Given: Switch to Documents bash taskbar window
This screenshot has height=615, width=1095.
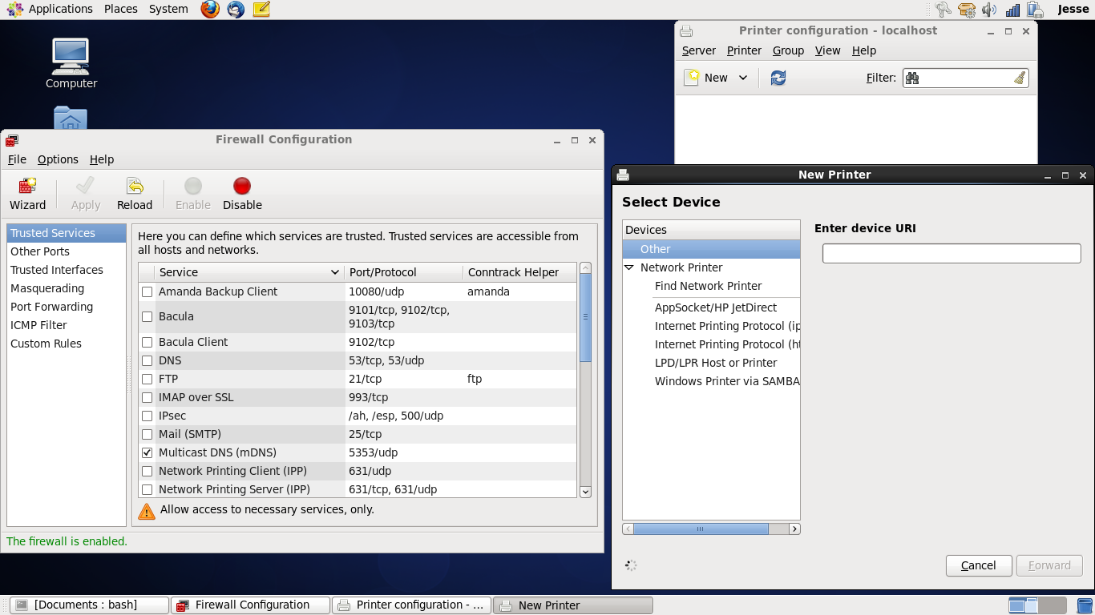Looking at the screenshot, I should (x=88, y=605).
